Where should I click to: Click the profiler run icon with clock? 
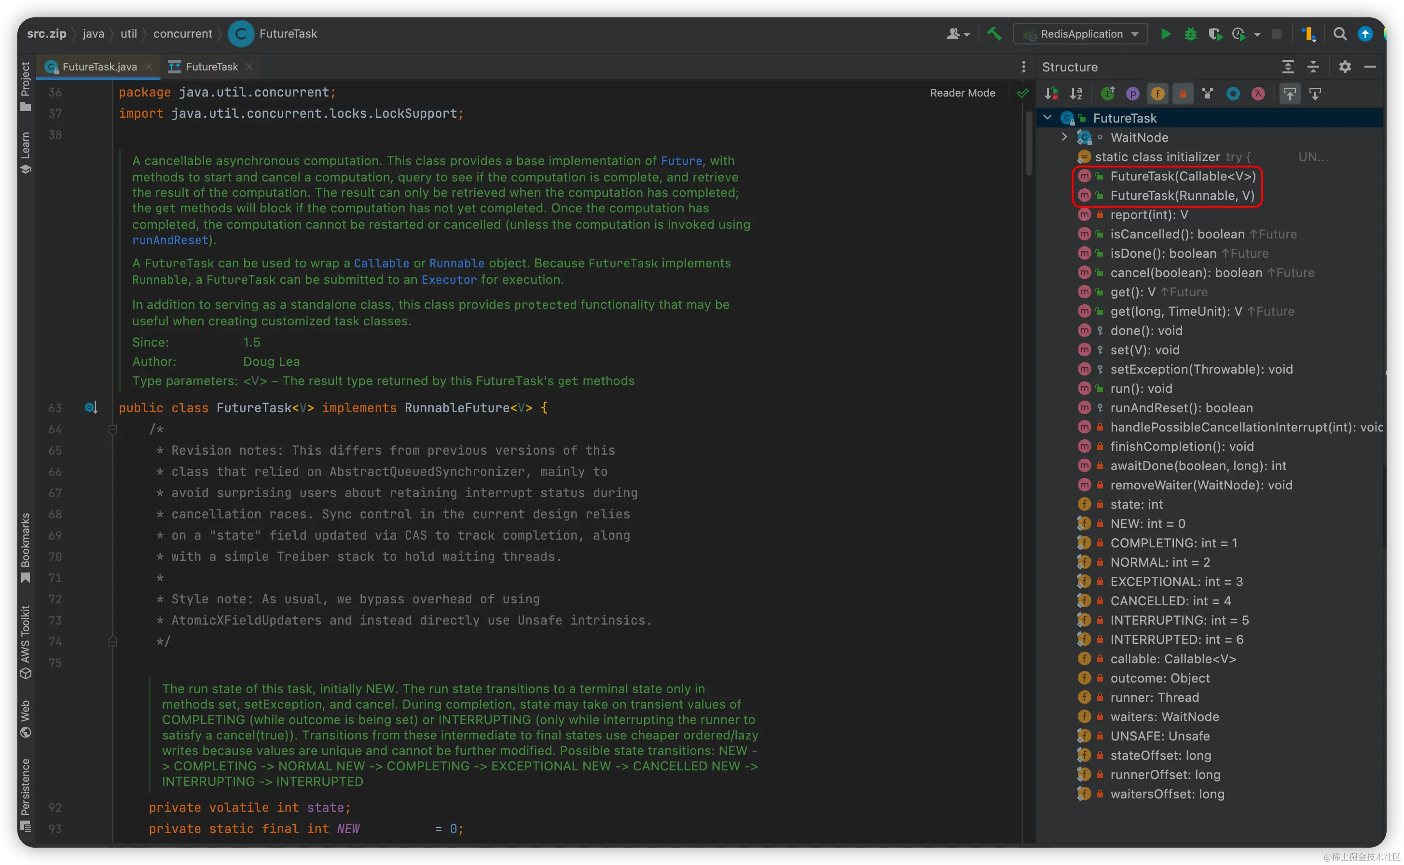coord(1239,34)
